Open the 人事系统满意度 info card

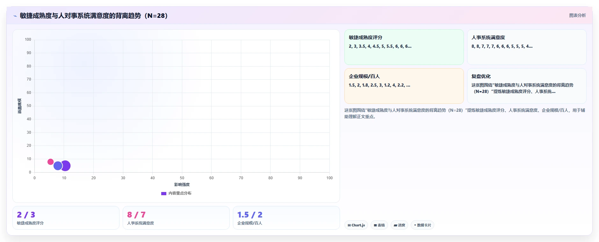pos(527,47)
